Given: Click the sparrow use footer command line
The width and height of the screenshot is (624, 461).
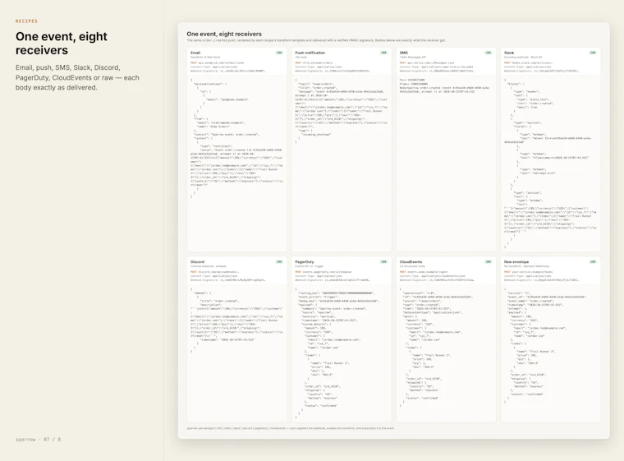Looking at the screenshot, I should [291, 428].
